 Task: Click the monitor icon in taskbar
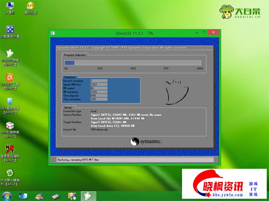click(23, 196)
